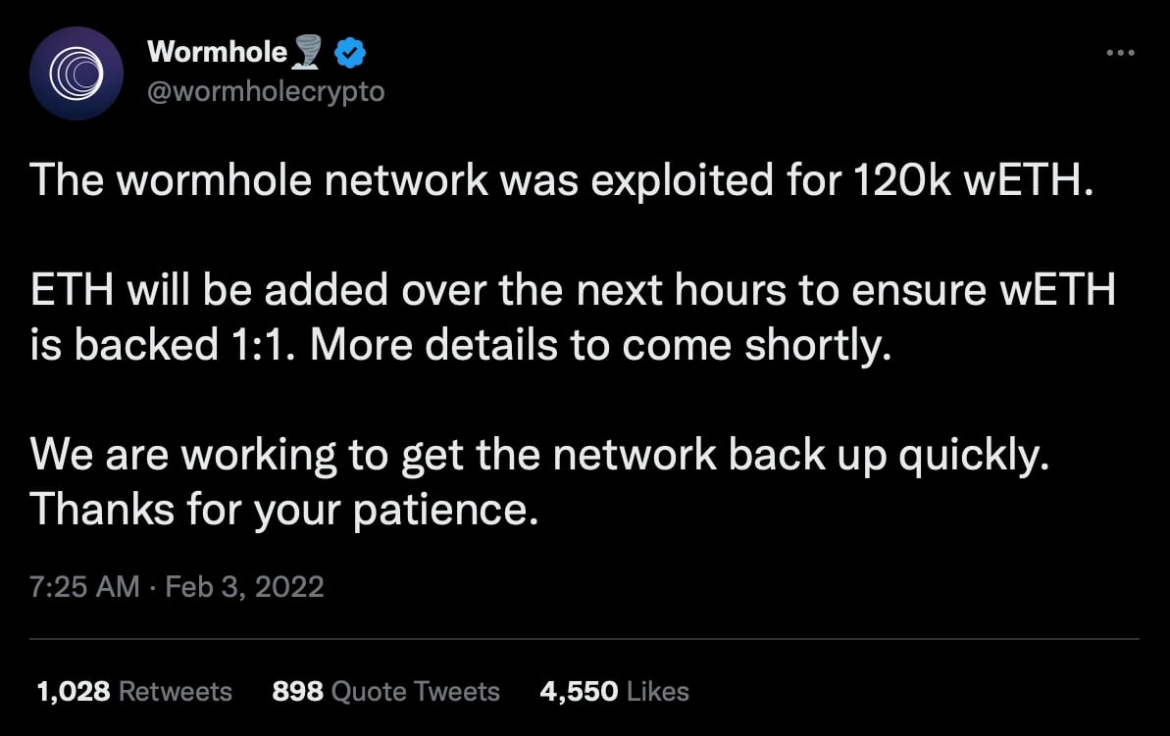Click the tornado emoji beside Wormhole name
Screen dimensions: 1170x736
[x=306, y=52]
